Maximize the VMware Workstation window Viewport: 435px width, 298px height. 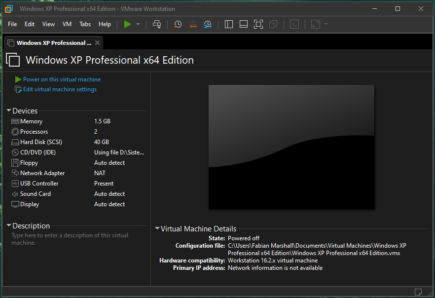point(398,9)
